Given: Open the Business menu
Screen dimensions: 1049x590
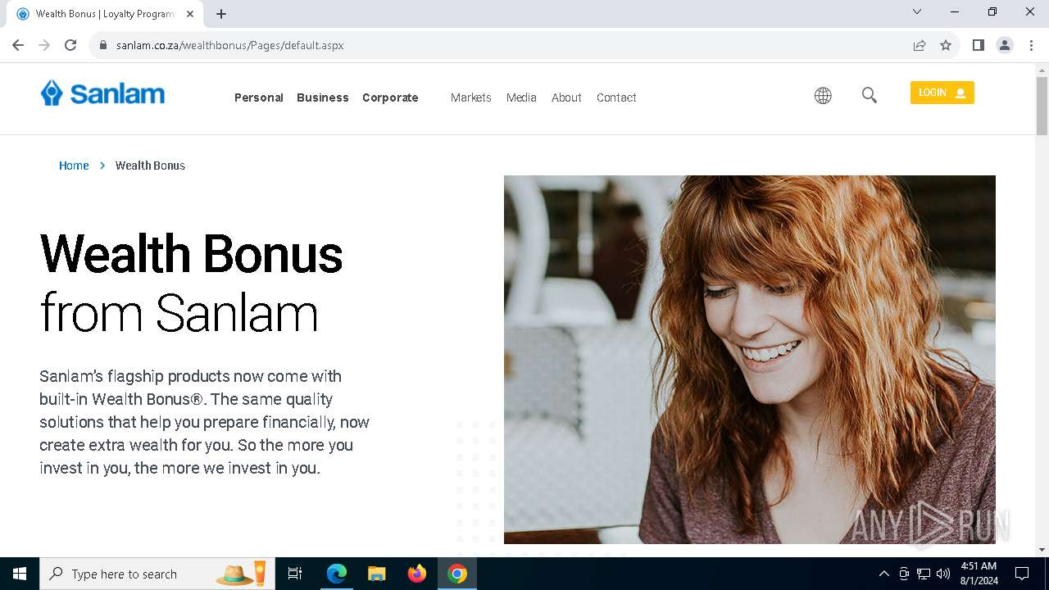Looking at the screenshot, I should [x=323, y=98].
